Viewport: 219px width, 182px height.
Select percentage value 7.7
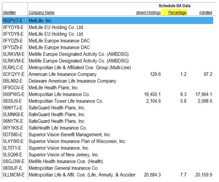[184, 175]
